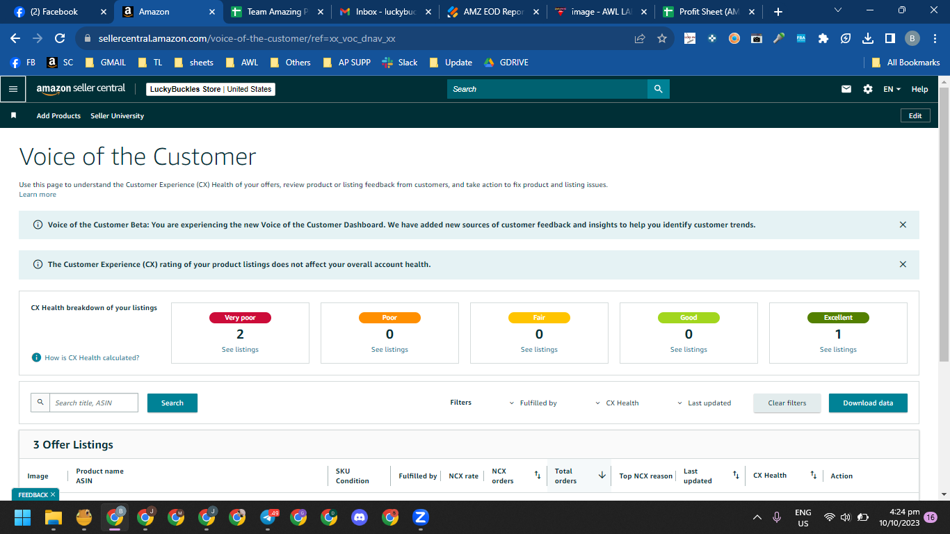Sort by Total orders down arrow
Screen dimensions: 950x534
point(602,475)
